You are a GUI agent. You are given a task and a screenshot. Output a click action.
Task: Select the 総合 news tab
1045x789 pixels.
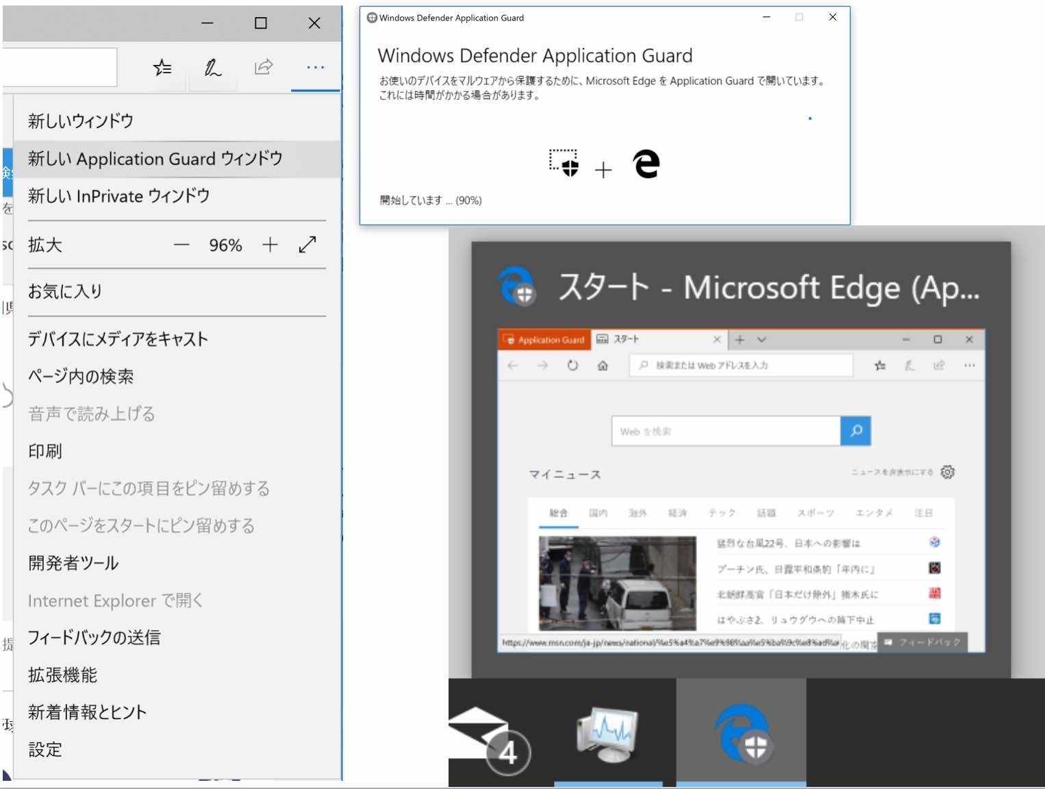(559, 513)
